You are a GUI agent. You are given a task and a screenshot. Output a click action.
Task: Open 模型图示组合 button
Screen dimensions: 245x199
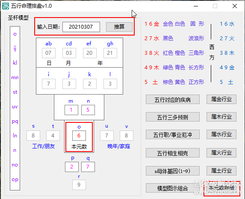173,188
